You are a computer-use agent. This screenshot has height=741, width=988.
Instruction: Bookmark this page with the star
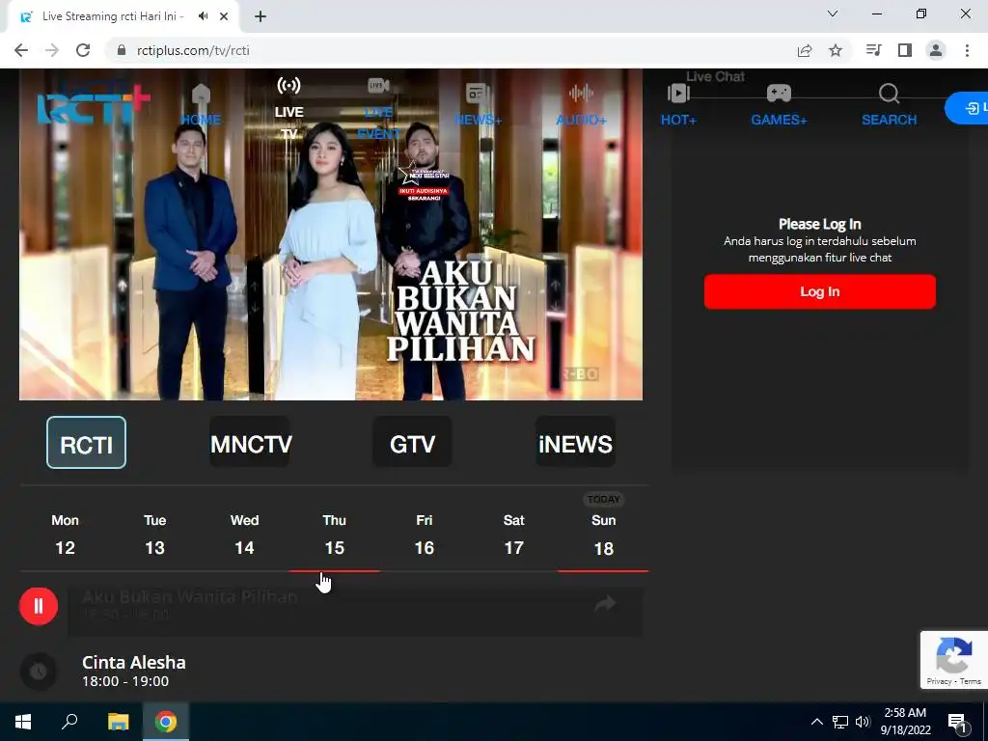pyautogui.click(x=836, y=50)
